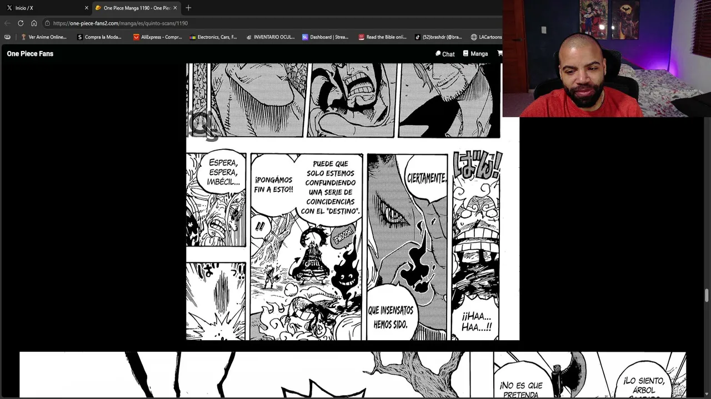
Task: Open the Read the Bible online bookmark
Action: 383,37
